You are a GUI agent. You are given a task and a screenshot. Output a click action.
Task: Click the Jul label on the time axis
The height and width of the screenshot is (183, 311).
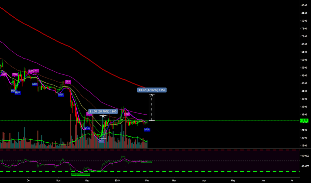[292, 180]
